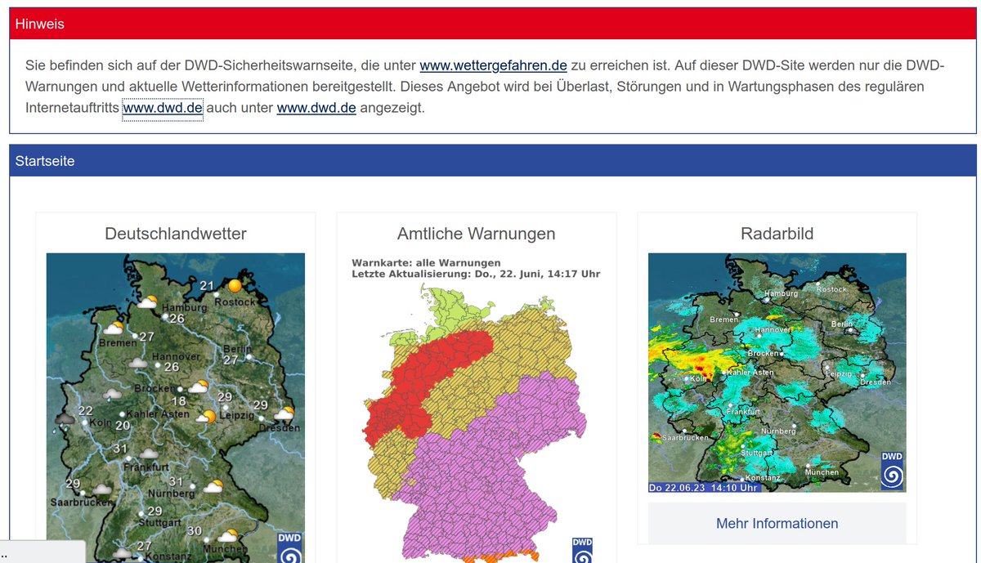Click the cloud-sun icon near Dresden
The height and width of the screenshot is (563, 981).
point(284,413)
